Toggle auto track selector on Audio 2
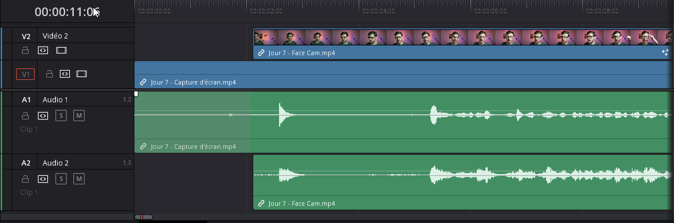This screenshot has height=223, width=674. pos(43,179)
